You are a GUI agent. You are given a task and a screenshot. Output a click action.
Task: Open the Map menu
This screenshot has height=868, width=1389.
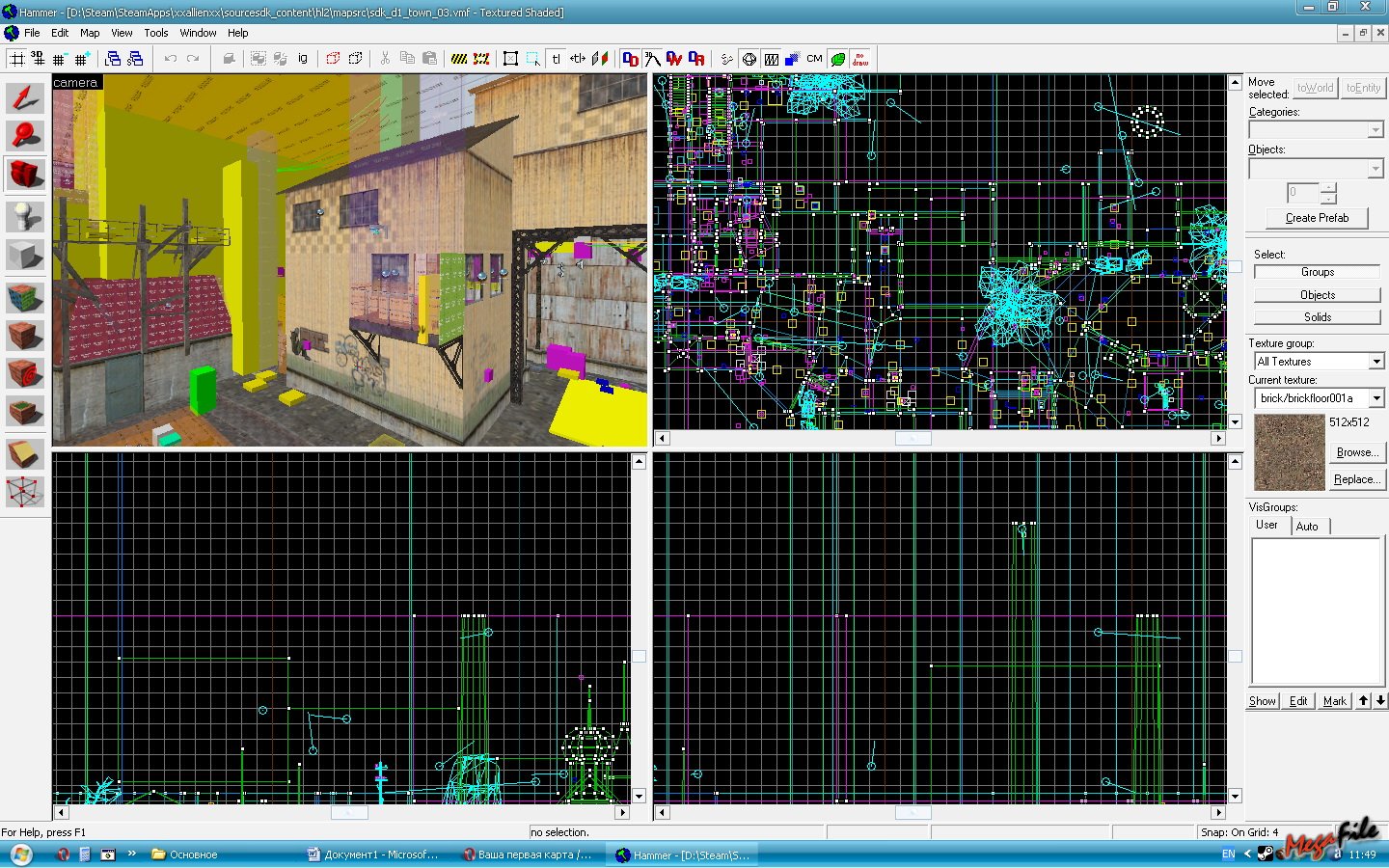point(90,33)
